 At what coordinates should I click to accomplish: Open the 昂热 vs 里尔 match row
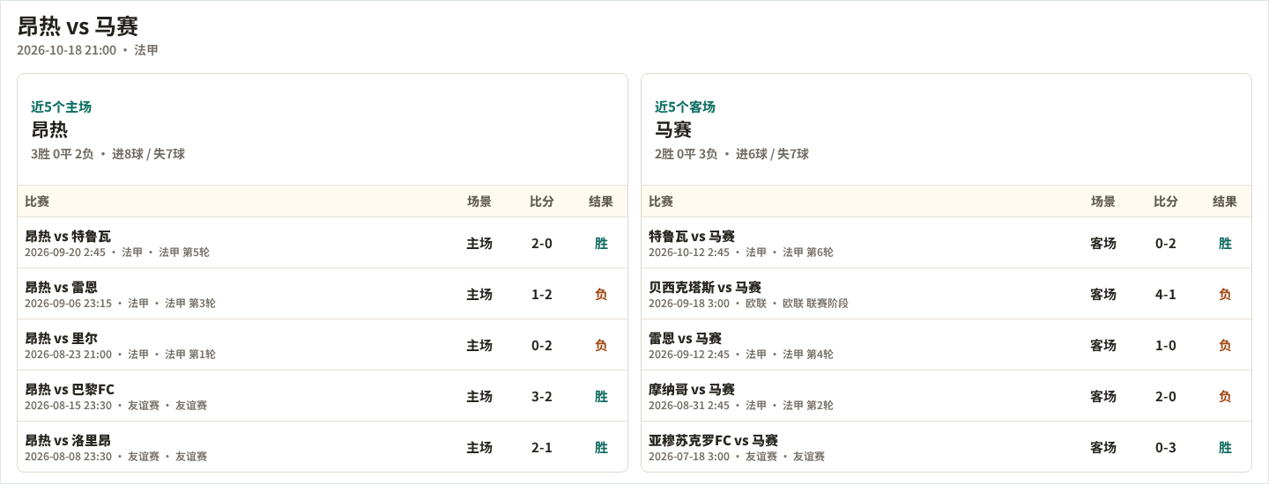[x=323, y=345]
